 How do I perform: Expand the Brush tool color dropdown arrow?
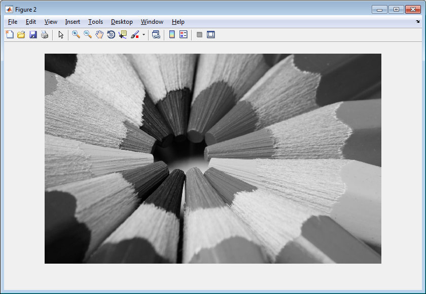pos(144,35)
